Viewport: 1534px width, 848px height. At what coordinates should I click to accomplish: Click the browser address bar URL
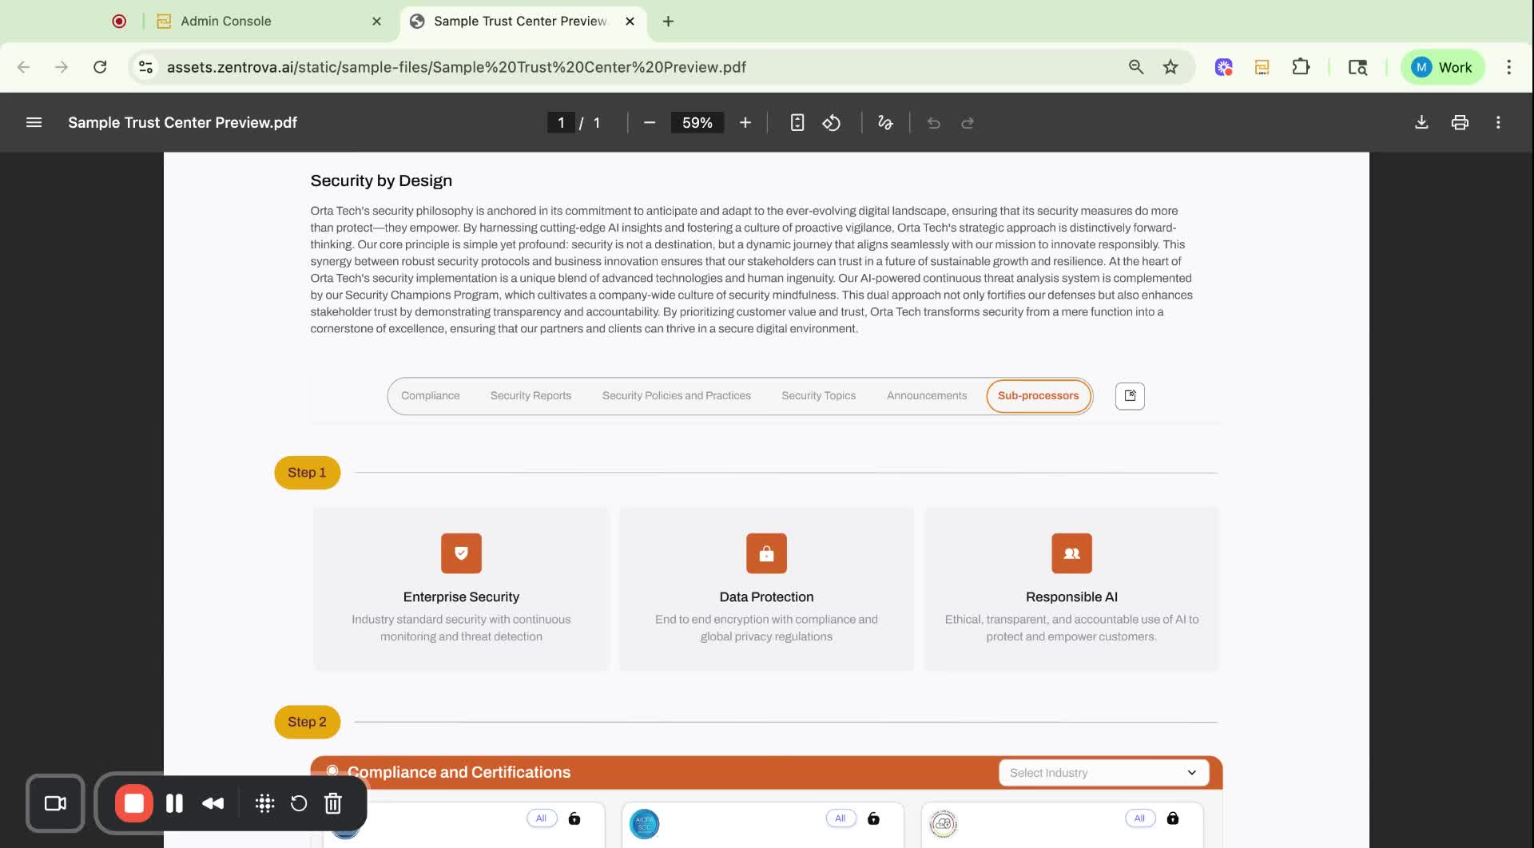click(x=456, y=67)
